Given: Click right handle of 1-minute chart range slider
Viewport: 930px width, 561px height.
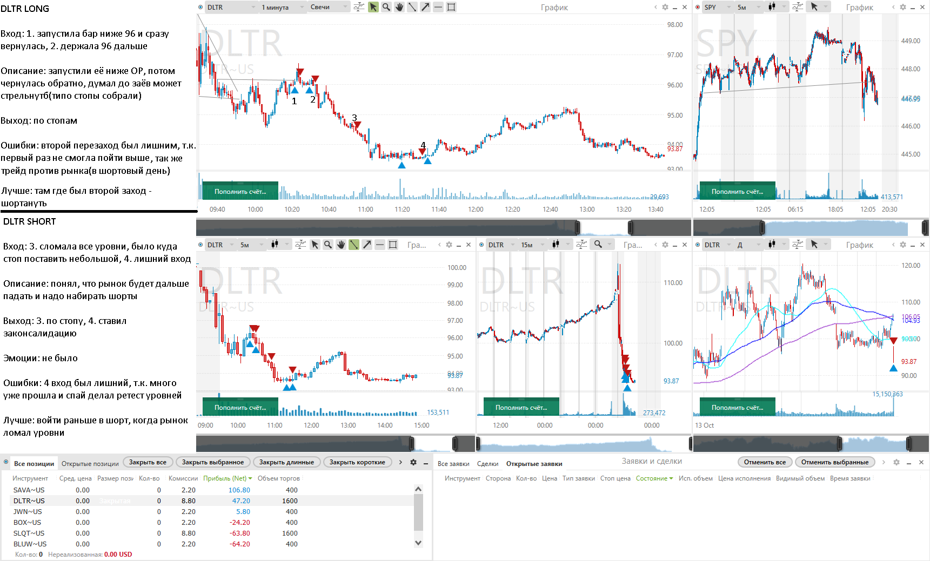Looking at the screenshot, I should point(631,227).
